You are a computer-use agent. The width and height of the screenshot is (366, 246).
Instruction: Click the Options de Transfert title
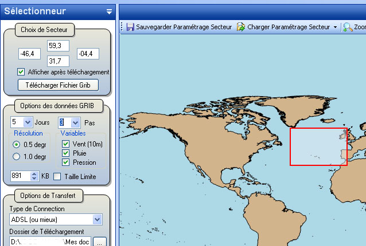click(48, 196)
